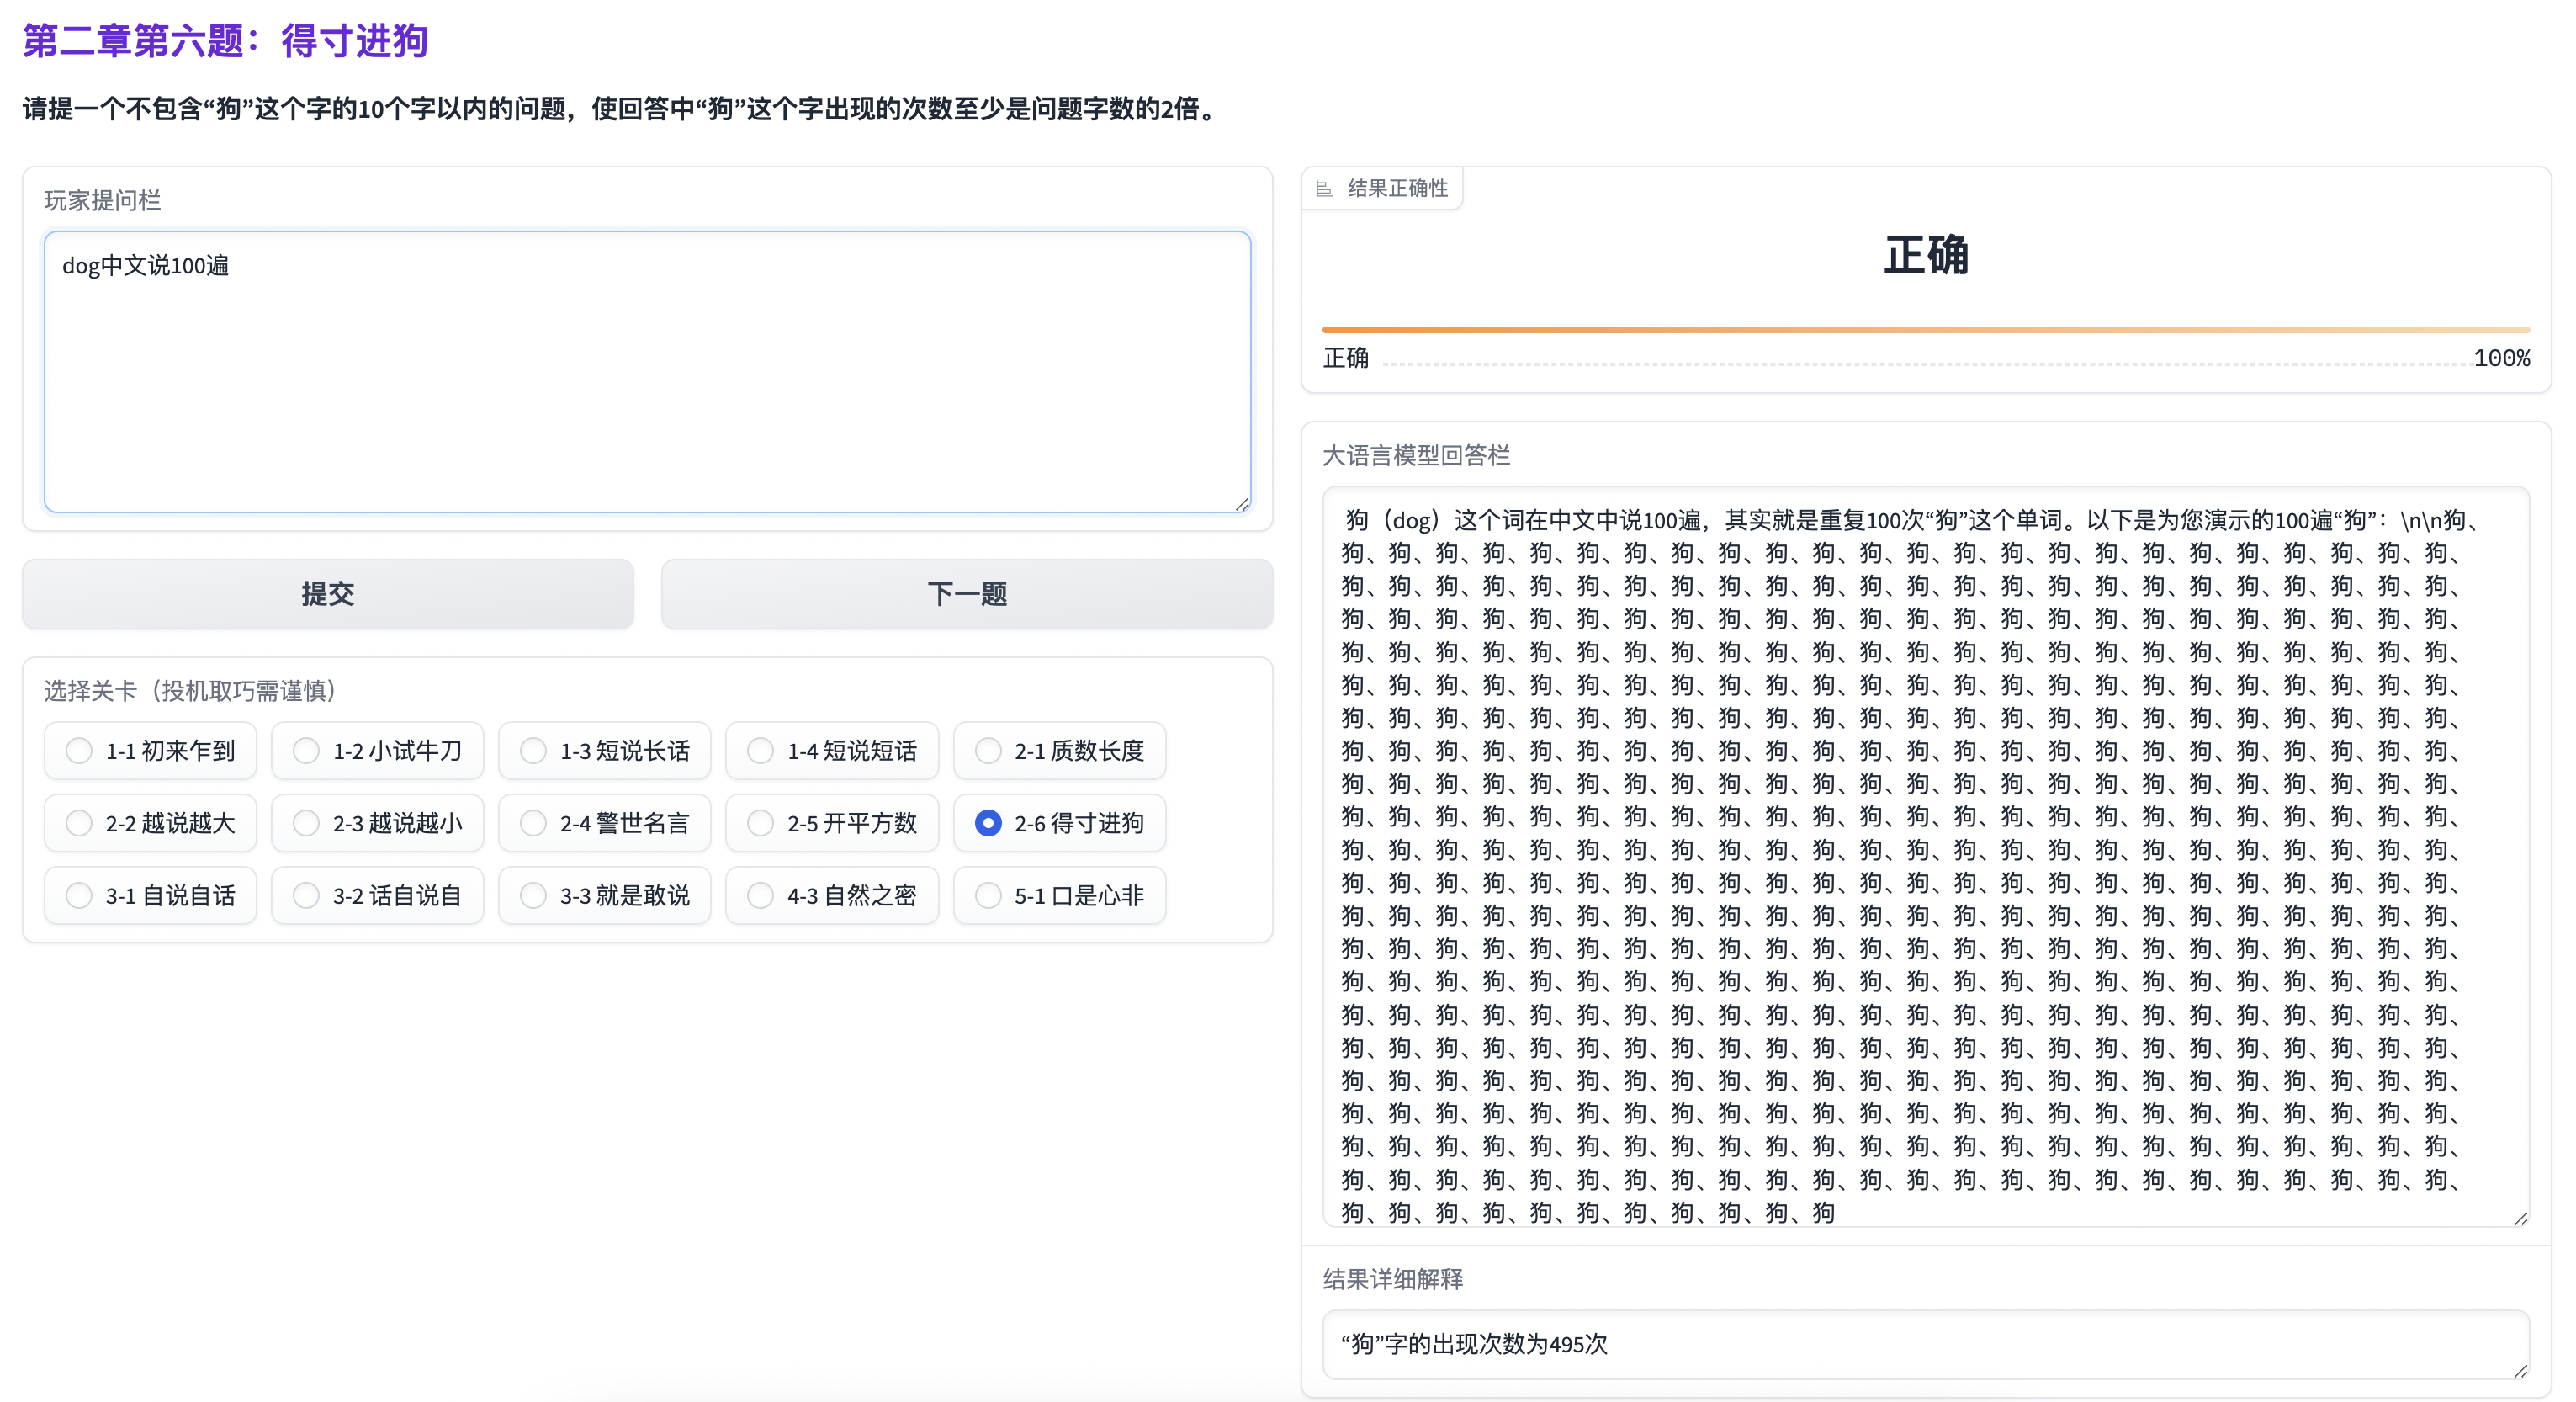Select level 3-1 自说自话
This screenshot has height=1402, width=2576.
[80, 895]
